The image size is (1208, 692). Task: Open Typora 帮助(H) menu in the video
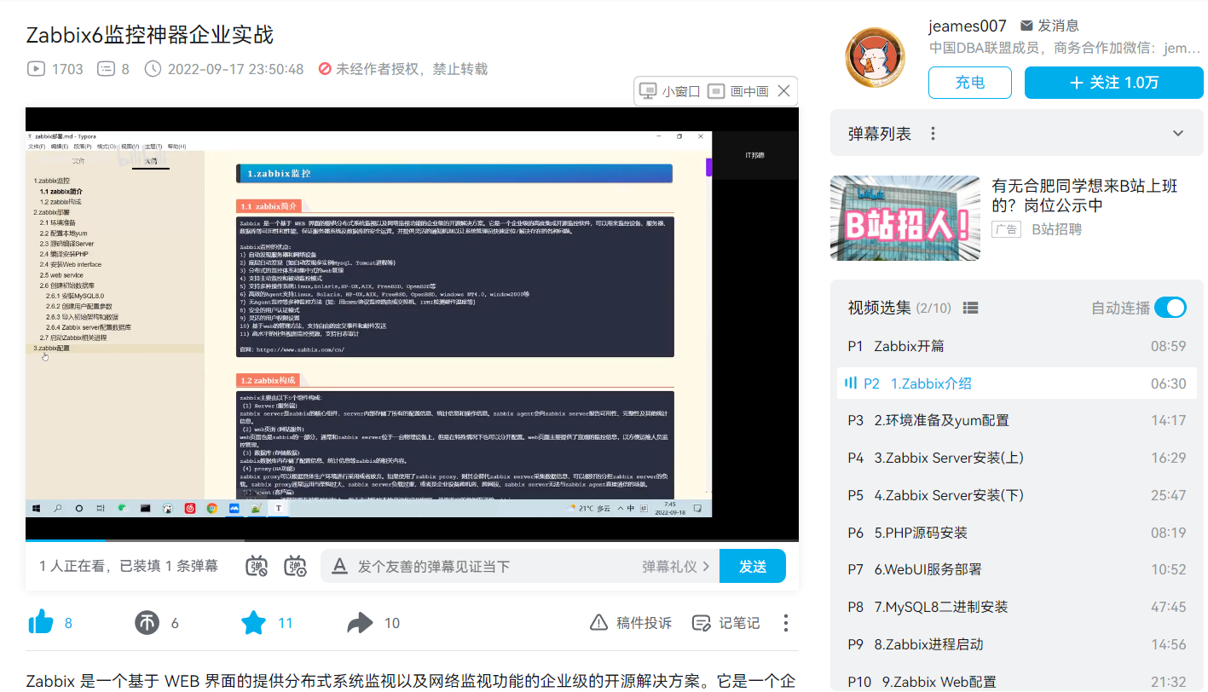pyautogui.click(x=176, y=147)
